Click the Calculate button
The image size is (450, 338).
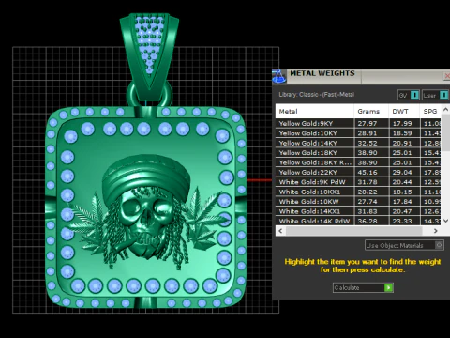click(x=363, y=287)
